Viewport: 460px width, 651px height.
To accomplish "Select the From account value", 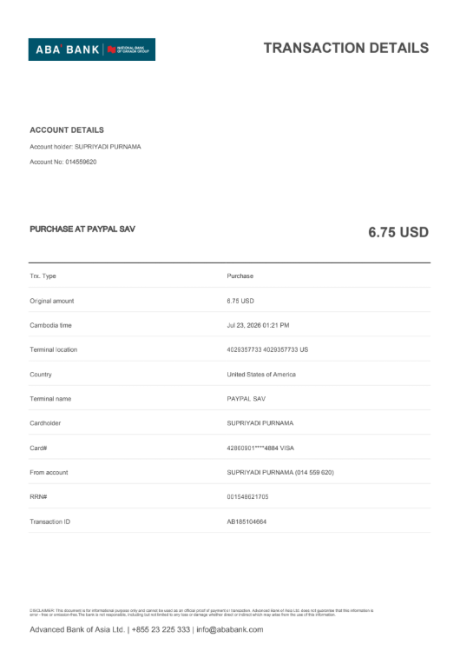I will (x=280, y=473).
